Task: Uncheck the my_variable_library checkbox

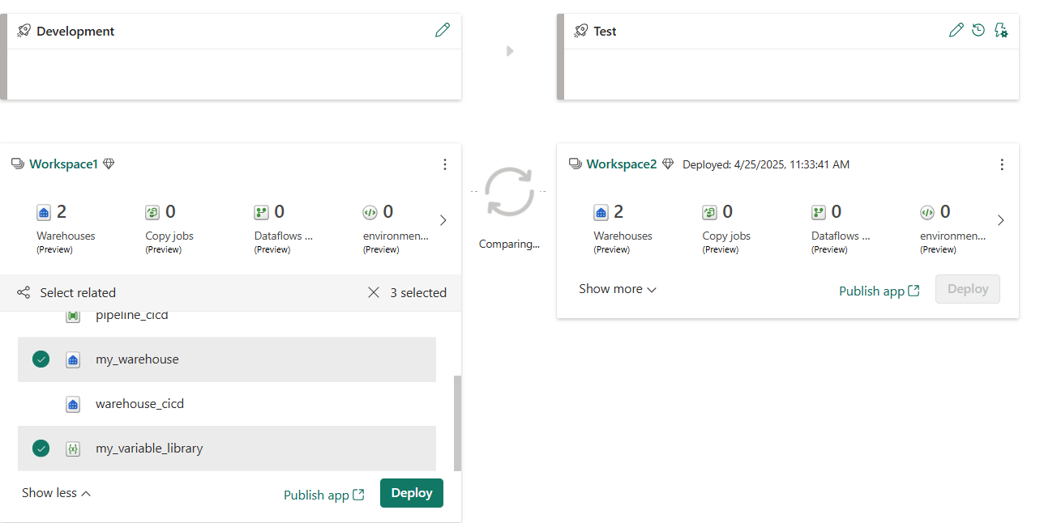Action: click(41, 449)
